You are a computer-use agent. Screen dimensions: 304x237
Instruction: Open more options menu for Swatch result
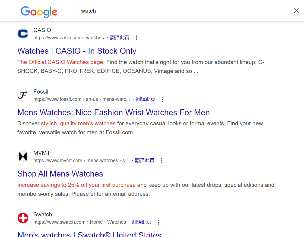[159, 222]
